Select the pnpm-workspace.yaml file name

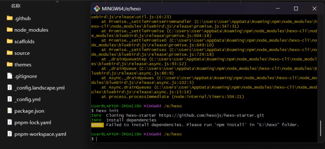(x=40, y=134)
